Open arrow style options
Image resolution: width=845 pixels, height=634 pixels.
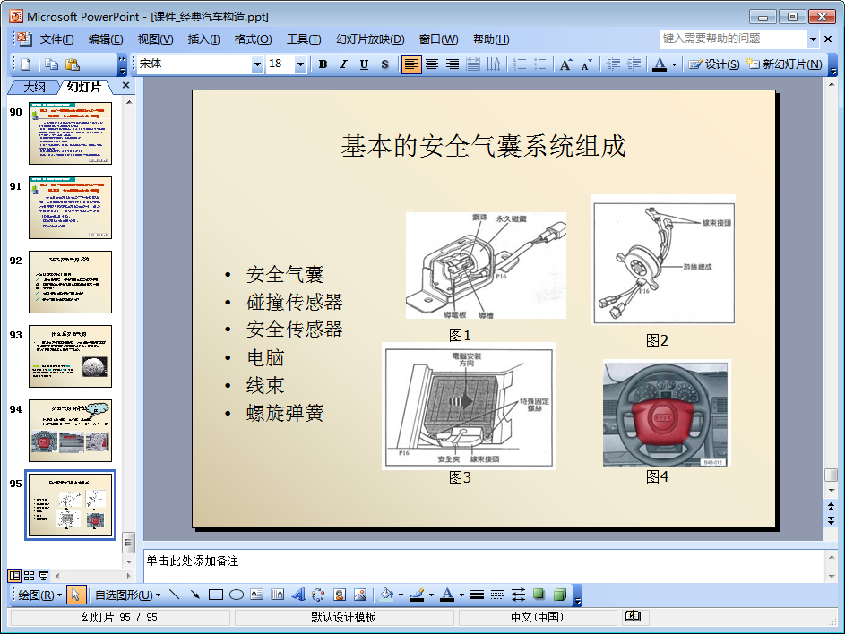tap(519, 595)
